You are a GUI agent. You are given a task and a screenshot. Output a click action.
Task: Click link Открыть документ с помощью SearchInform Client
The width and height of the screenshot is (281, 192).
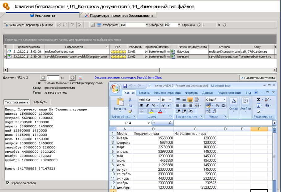pos(128,78)
